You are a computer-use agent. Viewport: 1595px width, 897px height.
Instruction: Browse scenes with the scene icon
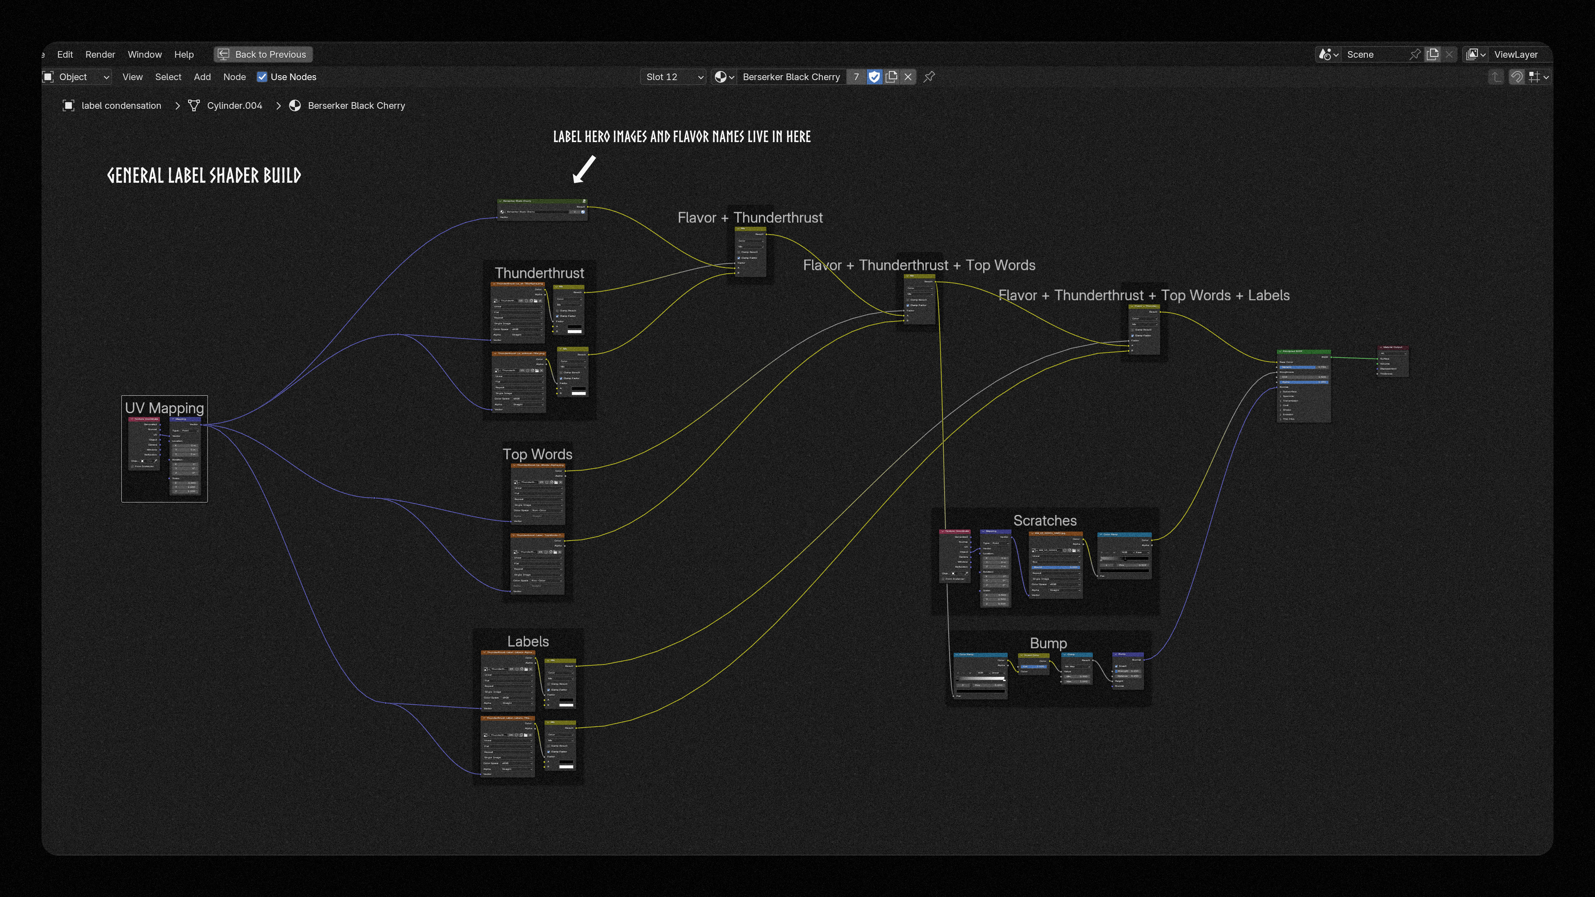tap(1328, 54)
